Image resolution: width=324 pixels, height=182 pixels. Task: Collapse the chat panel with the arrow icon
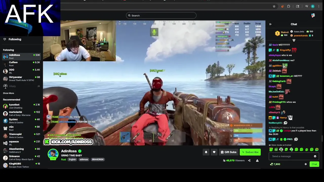[x=270, y=24]
